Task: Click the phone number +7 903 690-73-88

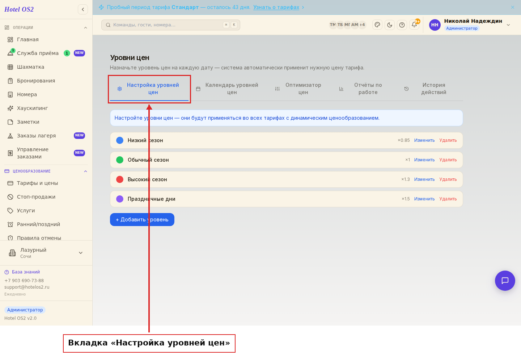Action: coord(24,281)
